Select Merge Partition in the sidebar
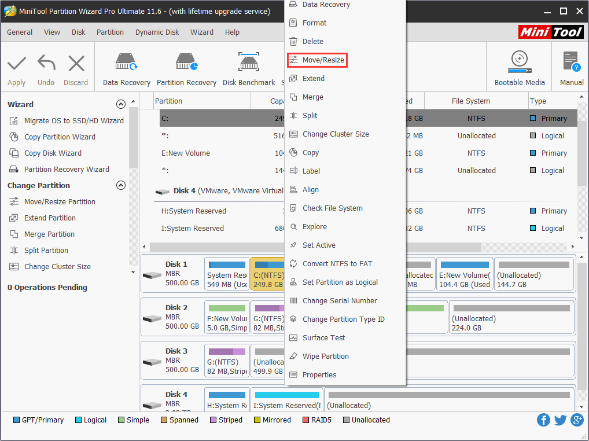 pyautogui.click(x=42, y=234)
